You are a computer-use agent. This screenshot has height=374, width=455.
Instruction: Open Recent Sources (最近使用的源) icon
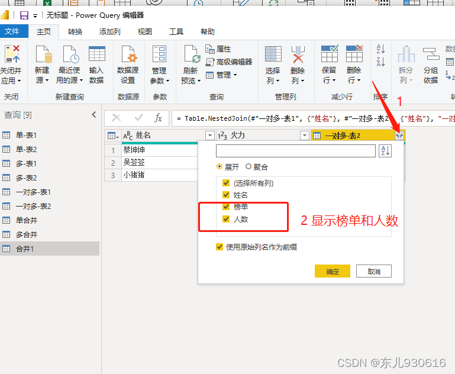tap(71, 54)
